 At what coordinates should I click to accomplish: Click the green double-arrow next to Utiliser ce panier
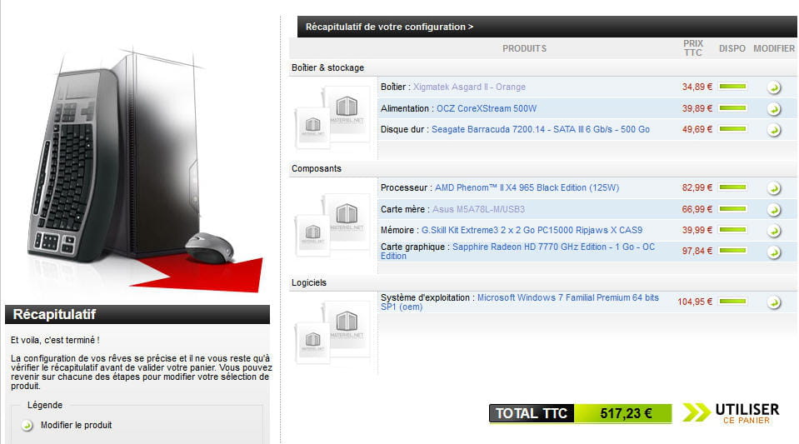coord(696,412)
